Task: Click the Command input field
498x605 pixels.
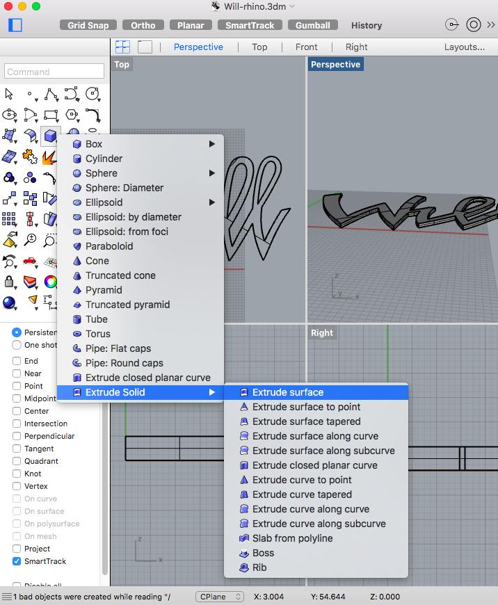Action: pos(54,72)
